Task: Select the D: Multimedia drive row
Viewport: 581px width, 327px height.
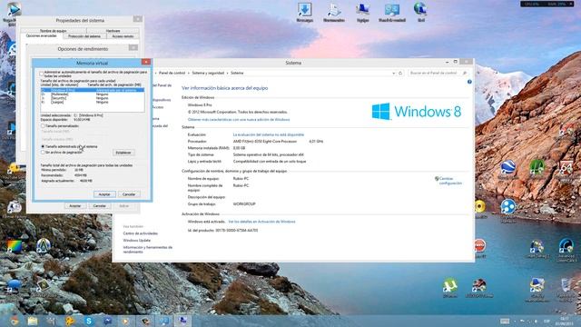Action: [x=93, y=94]
